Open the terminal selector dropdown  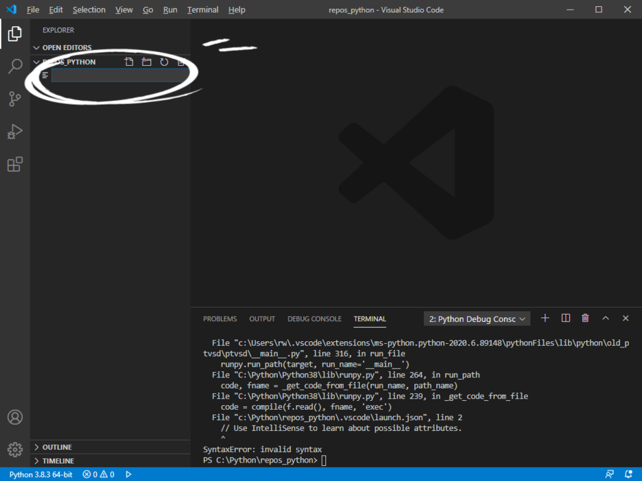pos(477,319)
